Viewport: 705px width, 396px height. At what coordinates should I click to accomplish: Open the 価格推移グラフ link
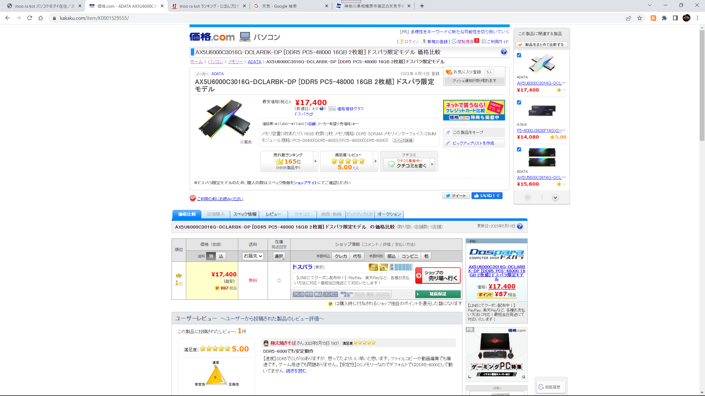pyautogui.click(x=350, y=109)
